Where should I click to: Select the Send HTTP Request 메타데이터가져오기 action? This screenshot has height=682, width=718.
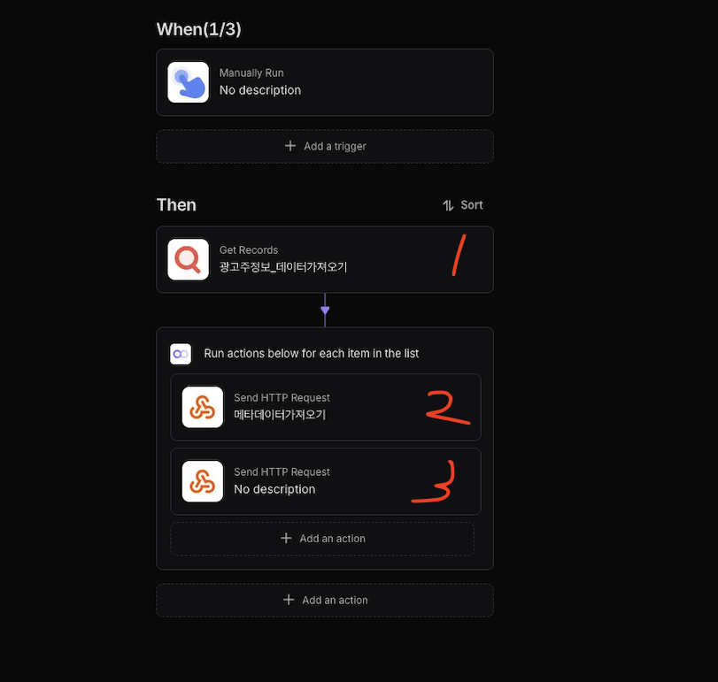tap(326, 407)
